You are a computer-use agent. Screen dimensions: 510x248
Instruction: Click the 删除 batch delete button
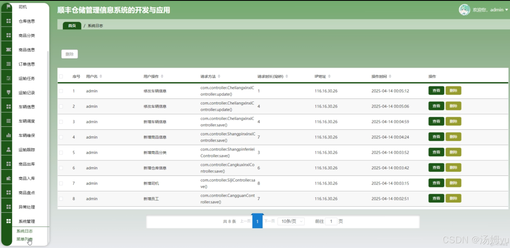click(69, 54)
